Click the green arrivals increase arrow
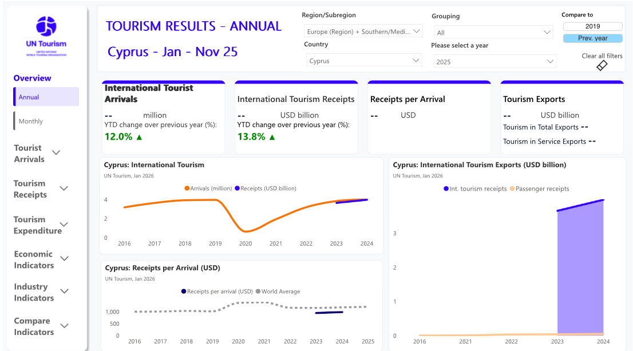This screenshot has height=351, width=633. [x=140, y=137]
